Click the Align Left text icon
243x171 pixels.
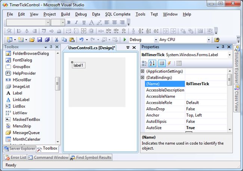pyautogui.click(x=107, y=22)
